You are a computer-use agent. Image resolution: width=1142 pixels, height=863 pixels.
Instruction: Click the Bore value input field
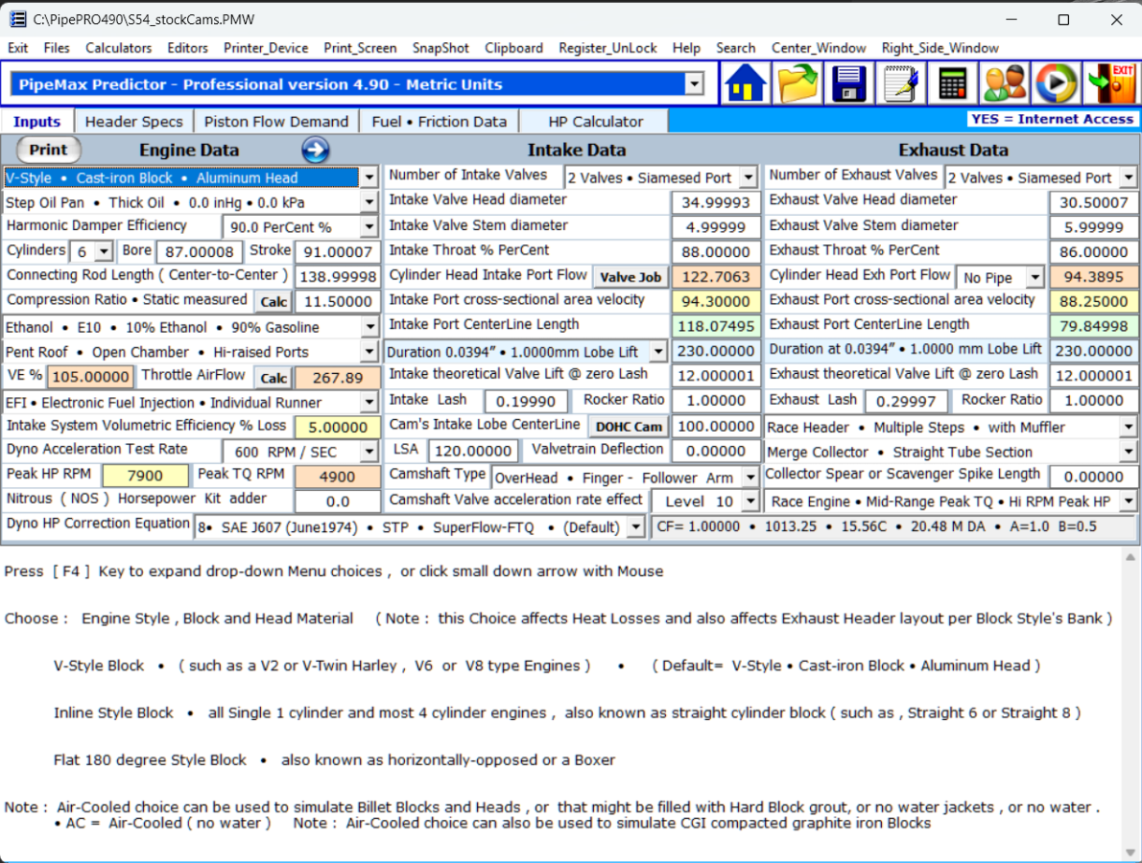(199, 252)
